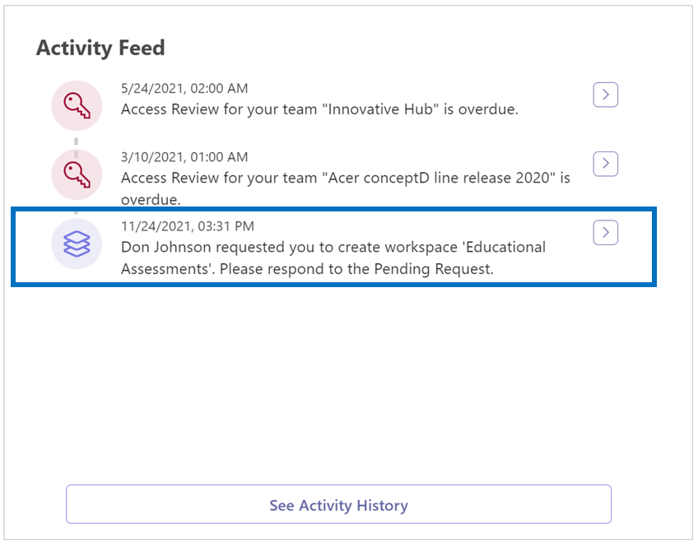Click the 3/10/2021, 01:00 AM timestamp
The image size is (698, 543).
point(184,157)
